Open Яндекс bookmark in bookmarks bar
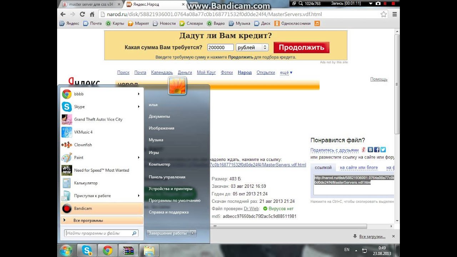This screenshot has height=257, width=457. (x=70, y=23)
